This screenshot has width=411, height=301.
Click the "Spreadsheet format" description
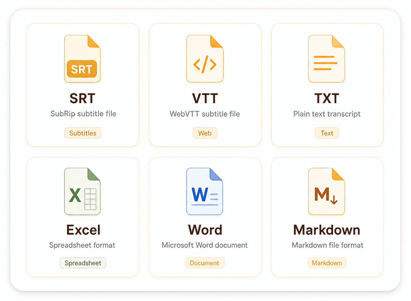pos(82,245)
